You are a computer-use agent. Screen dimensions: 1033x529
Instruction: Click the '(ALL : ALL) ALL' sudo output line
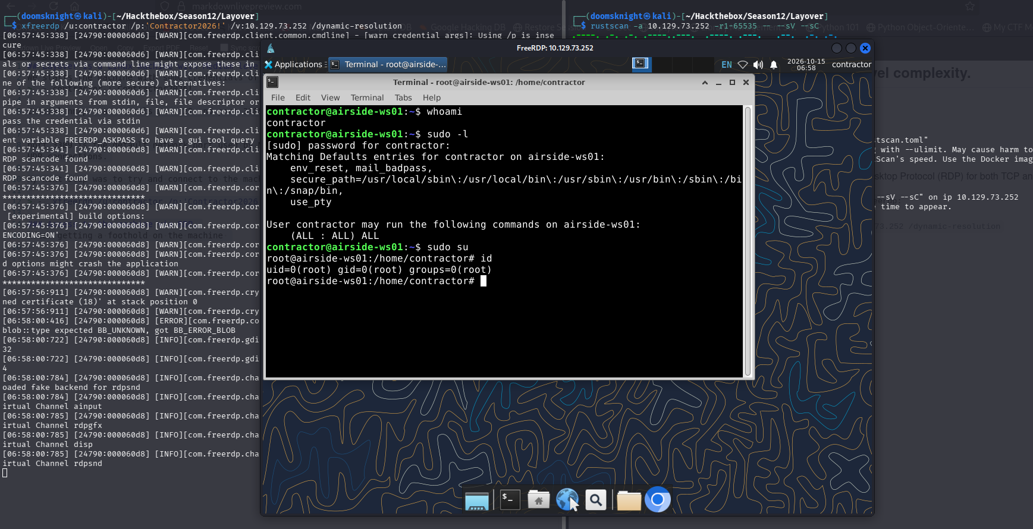[335, 236]
